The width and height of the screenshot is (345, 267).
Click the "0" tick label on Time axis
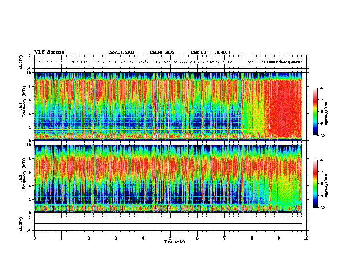(34, 238)
